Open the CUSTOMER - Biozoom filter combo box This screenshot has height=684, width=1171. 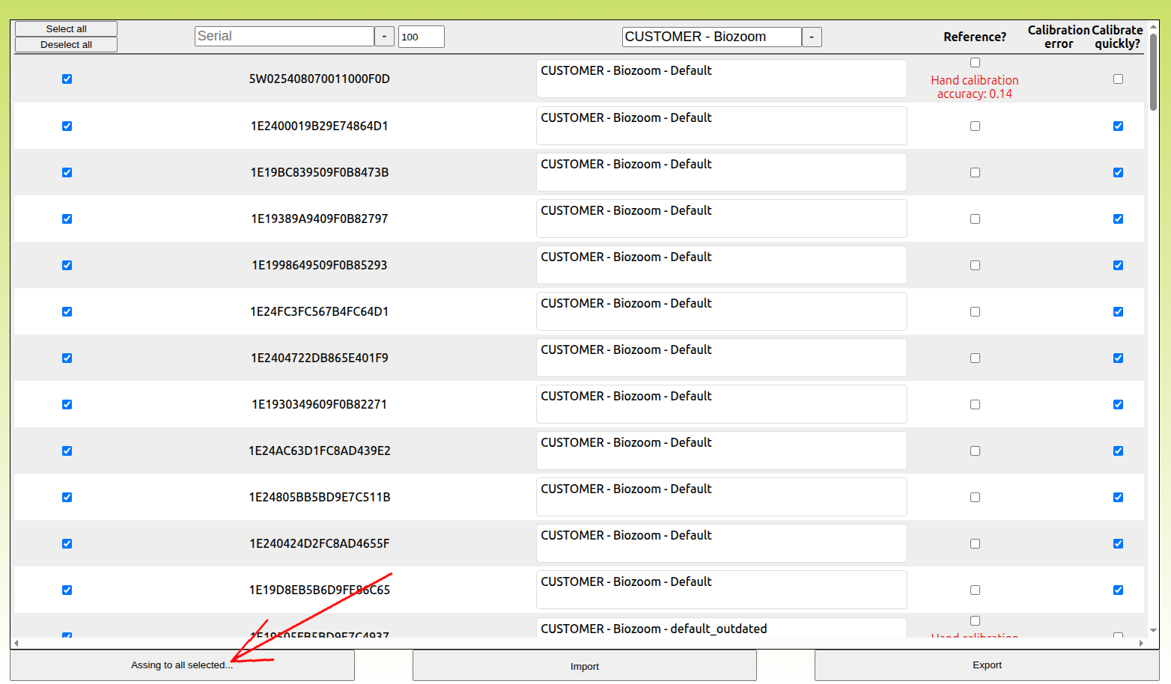click(x=711, y=37)
